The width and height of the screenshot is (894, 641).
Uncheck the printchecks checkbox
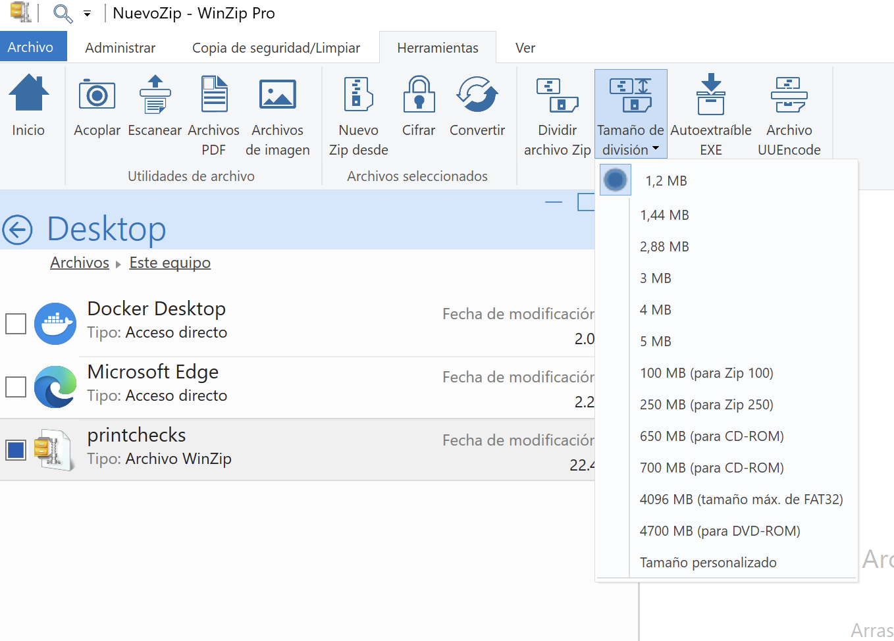(x=16, y=450)
